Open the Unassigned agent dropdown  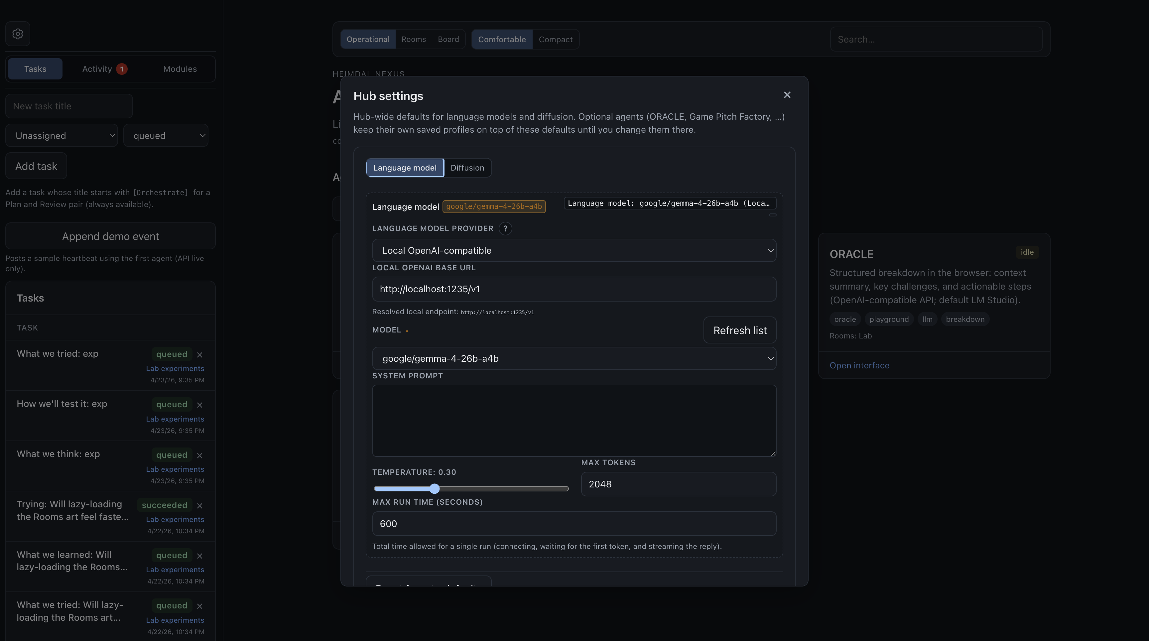[x=62, y=136]
